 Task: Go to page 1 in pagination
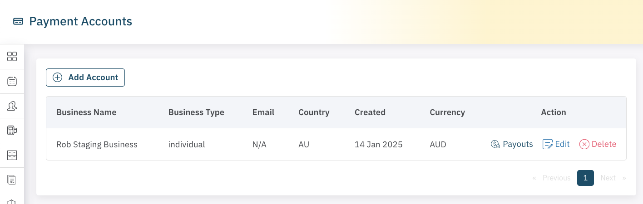pyautogui.click(x=585, y=178)
